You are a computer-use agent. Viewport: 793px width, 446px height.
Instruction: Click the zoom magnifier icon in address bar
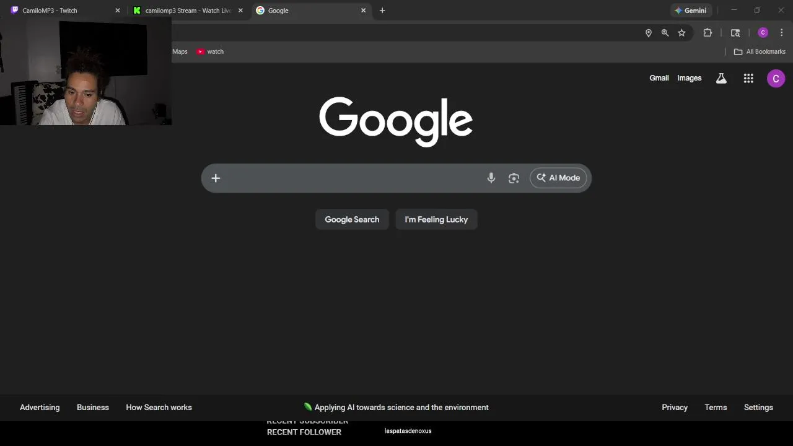[x=665, y=33]
